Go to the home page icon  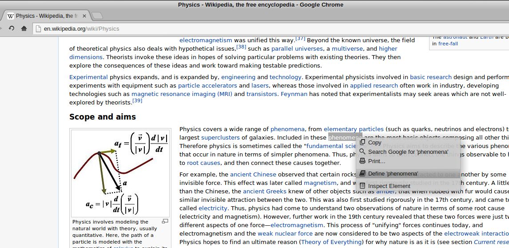click(x=24, y=28)
